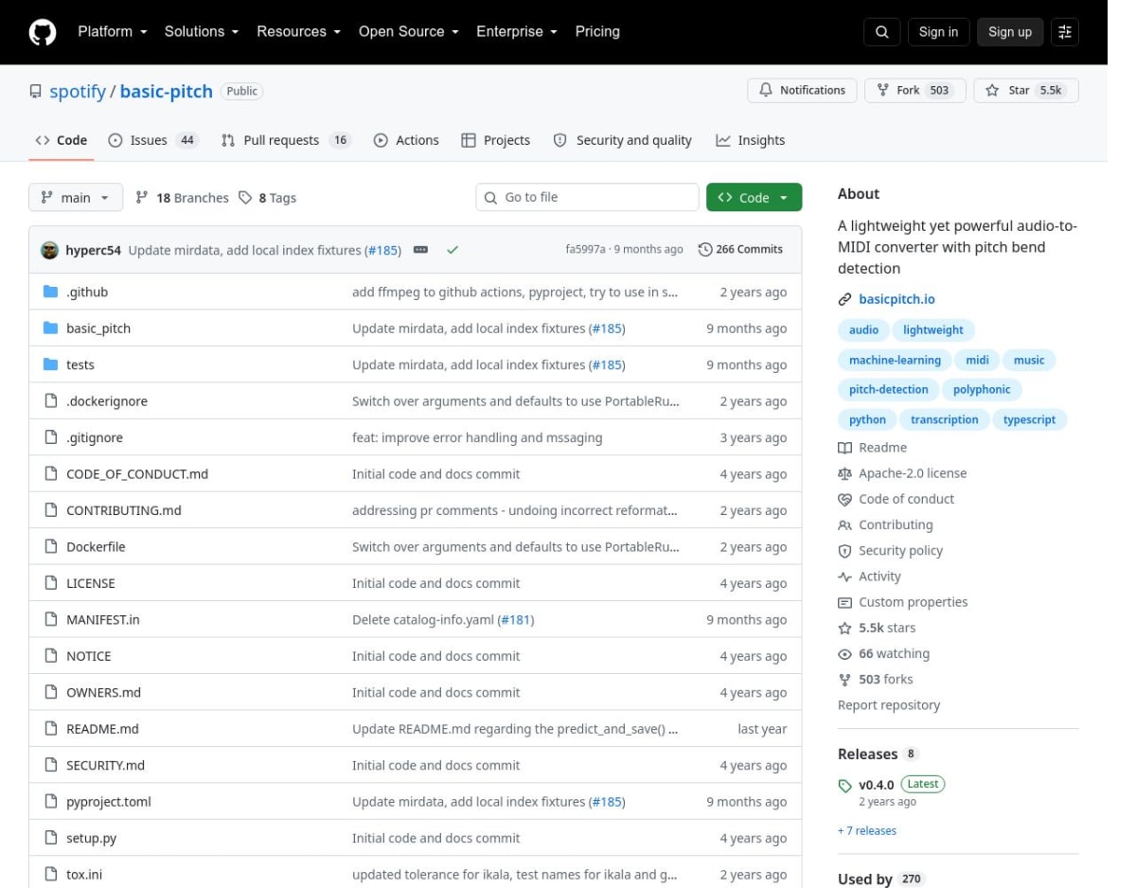Open the tests folder icon
Viewport: 1136px width, 888px height.
[51, 364]
